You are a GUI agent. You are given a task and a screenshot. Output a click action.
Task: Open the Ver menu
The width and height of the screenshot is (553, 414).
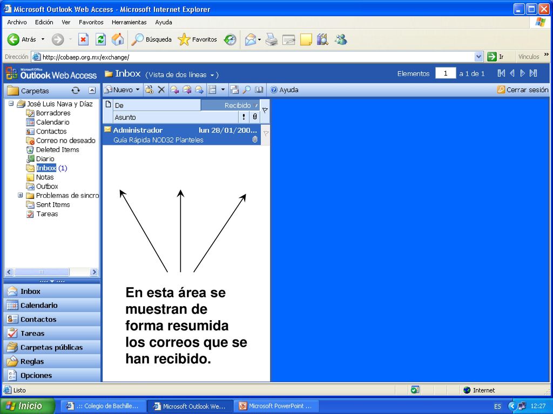[x=66, y=22]
